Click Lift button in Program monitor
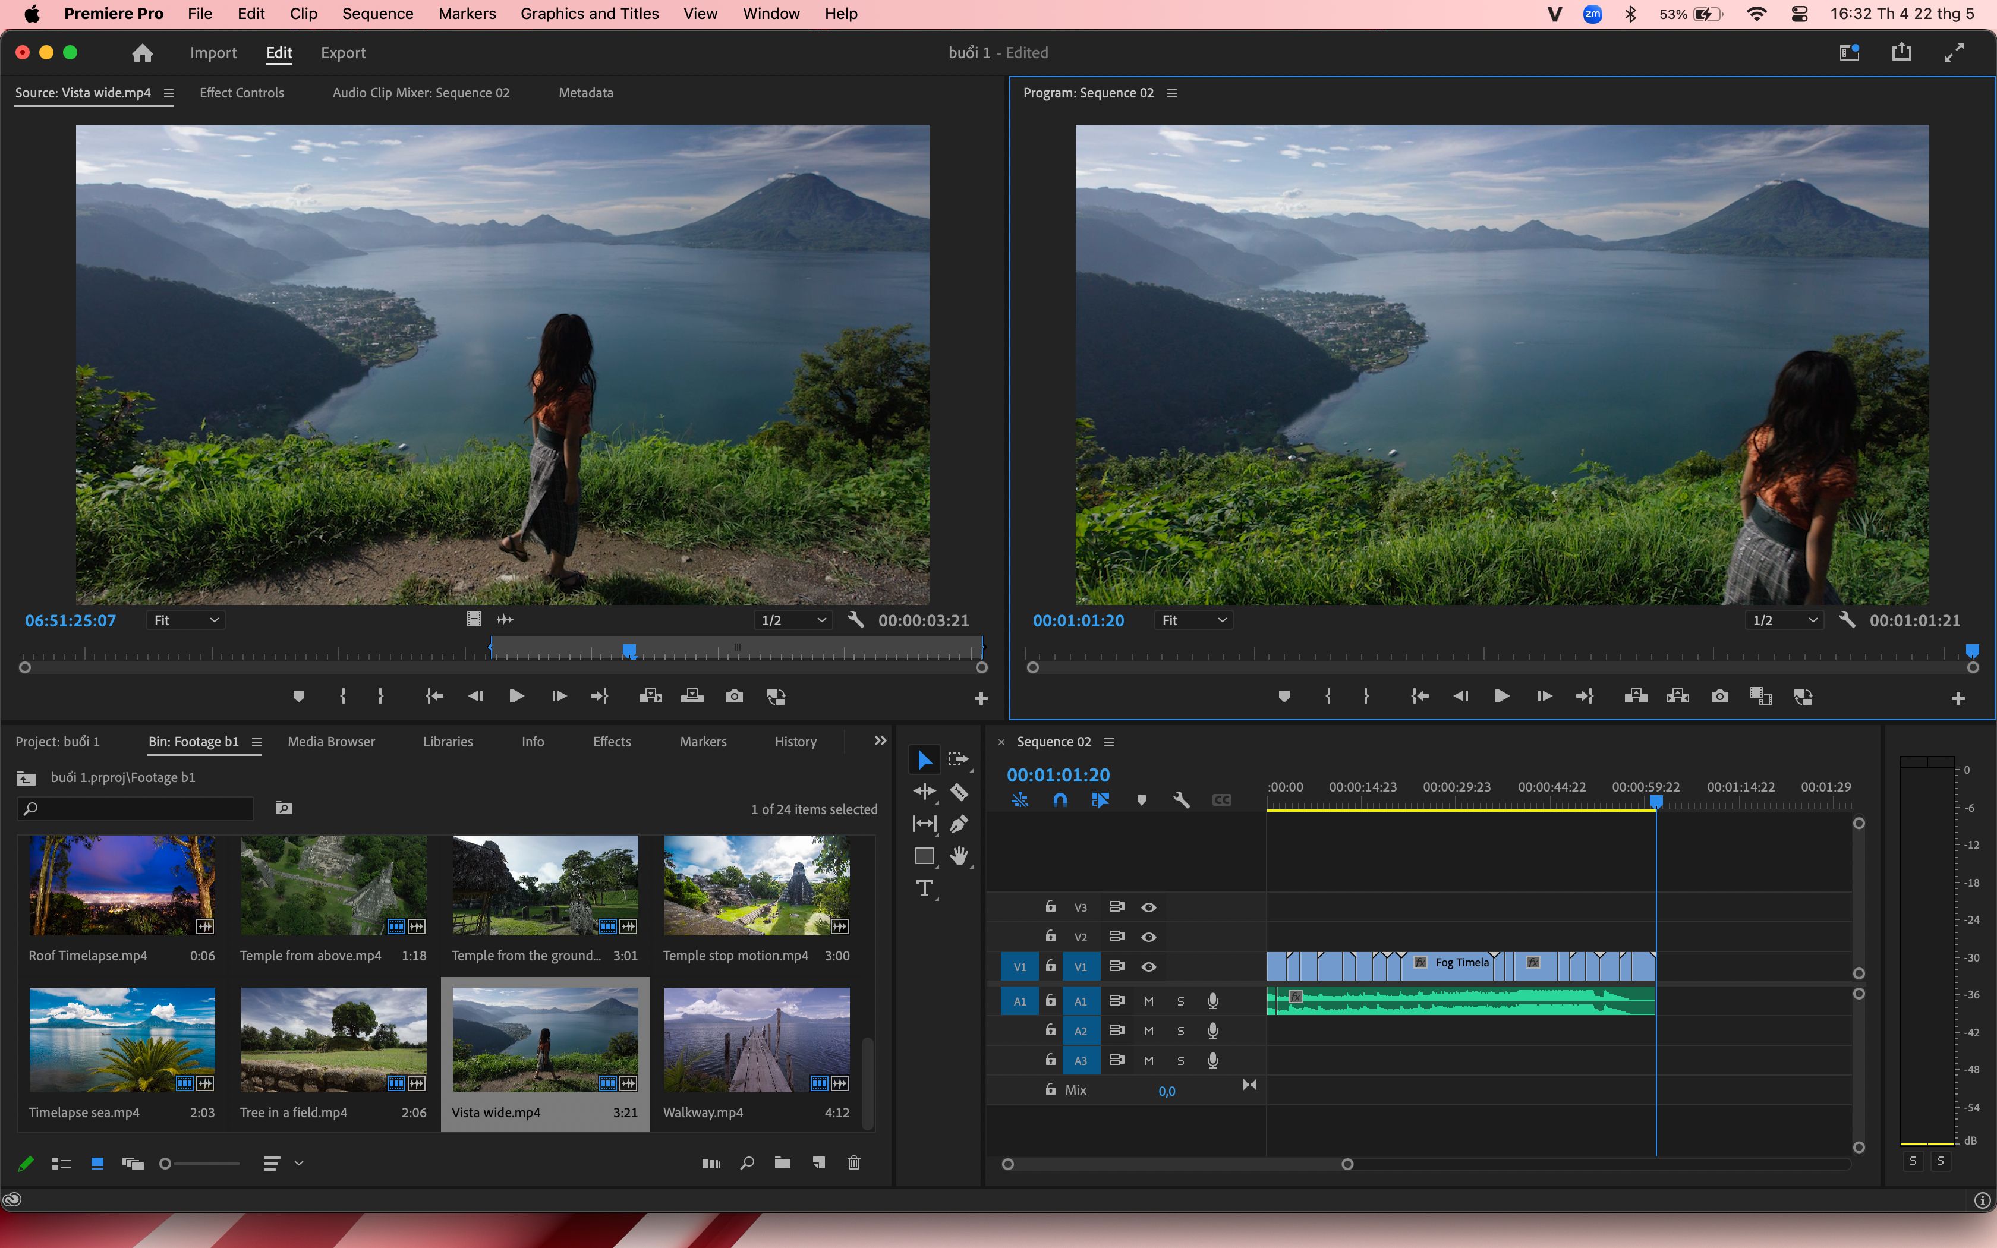Screen dimensions: 1997x1248 (1636, 697)
